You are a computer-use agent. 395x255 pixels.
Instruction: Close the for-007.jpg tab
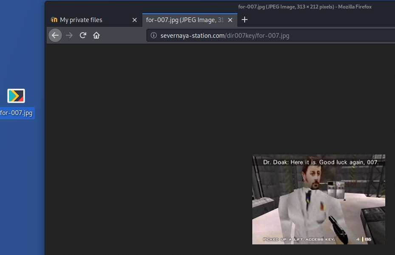pos(230,20)
